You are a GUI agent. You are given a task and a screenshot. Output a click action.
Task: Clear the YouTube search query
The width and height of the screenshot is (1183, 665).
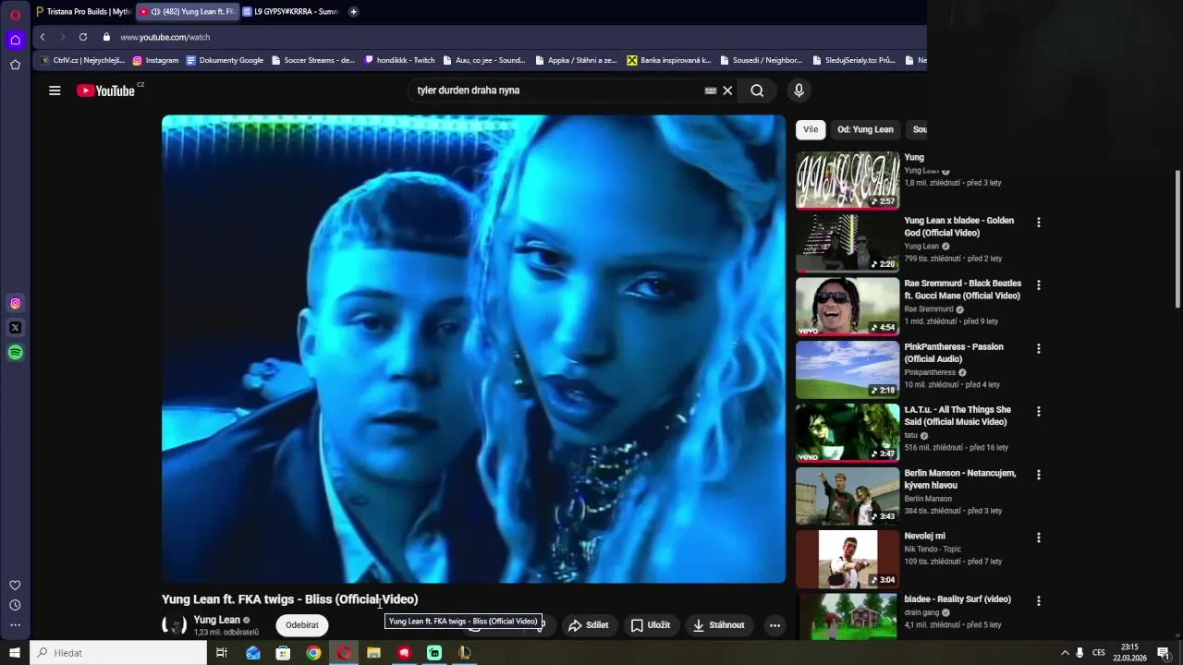(x=727, y=91)
